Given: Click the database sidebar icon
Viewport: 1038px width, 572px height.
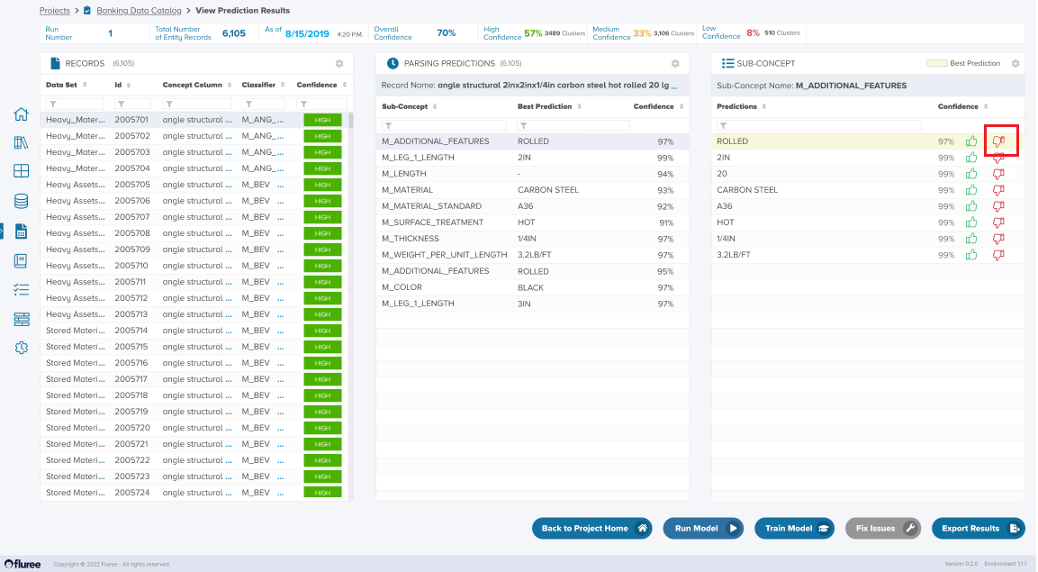Looking at the screenshot, I should (x=22, y=201).
